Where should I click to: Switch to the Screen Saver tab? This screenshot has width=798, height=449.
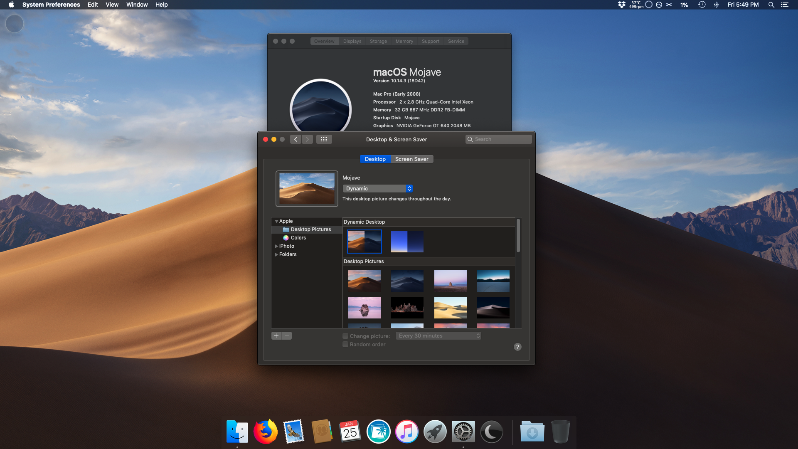411,159
